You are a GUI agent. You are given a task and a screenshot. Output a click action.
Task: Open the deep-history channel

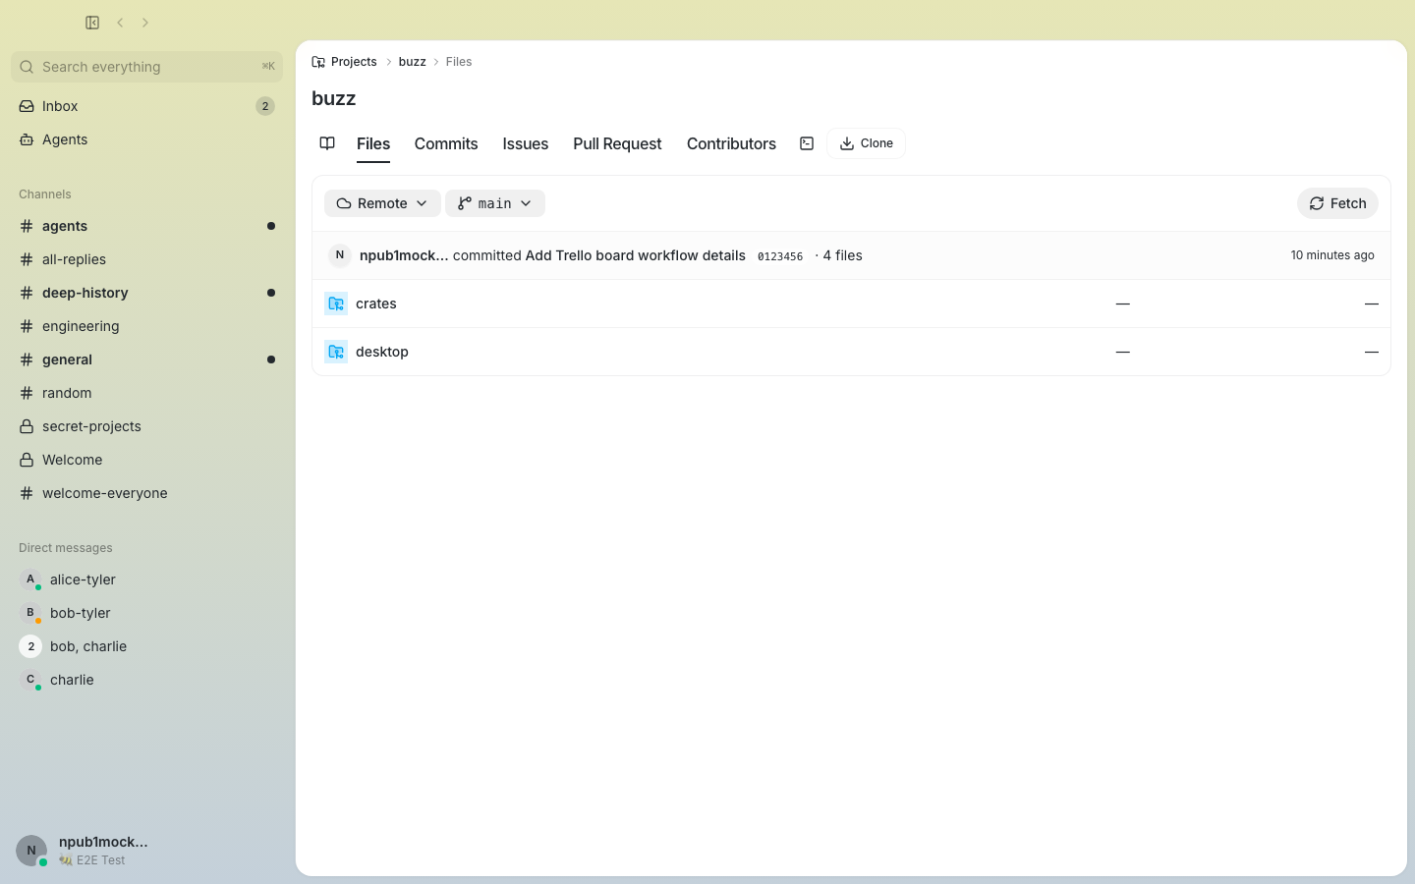pyautogui.click(x=146, y=293)
